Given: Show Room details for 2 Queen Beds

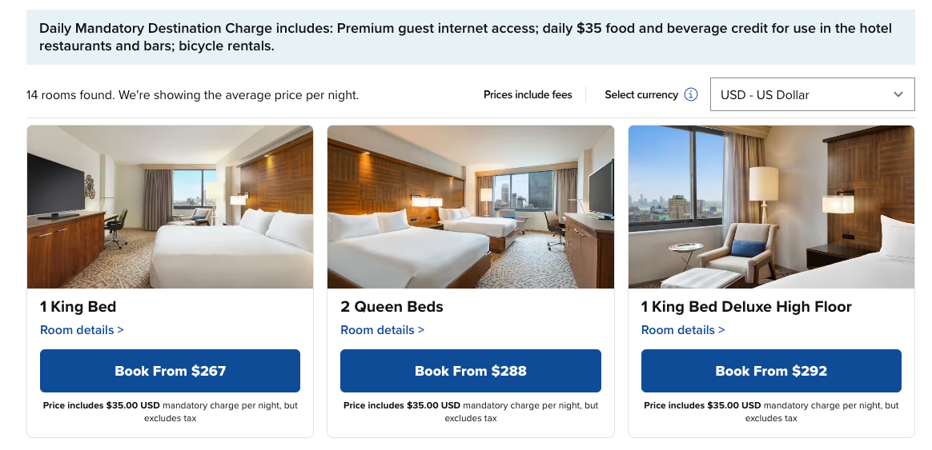Looking at the screenshot, I should (382, 330).
